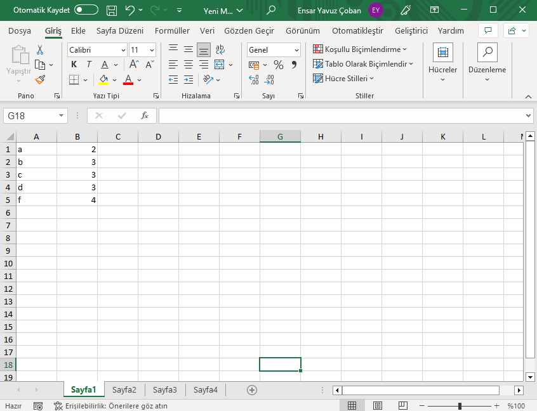This screenshot has height=411, width=537.
Task: Click the %100 zoom level
Action: pyautogui.click(x=516, y=406)
